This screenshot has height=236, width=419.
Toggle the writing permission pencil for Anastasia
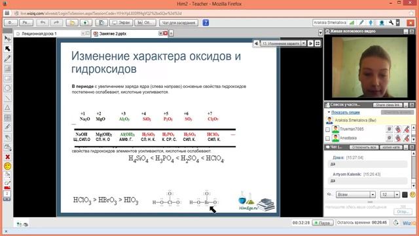[x=406, y=138]
